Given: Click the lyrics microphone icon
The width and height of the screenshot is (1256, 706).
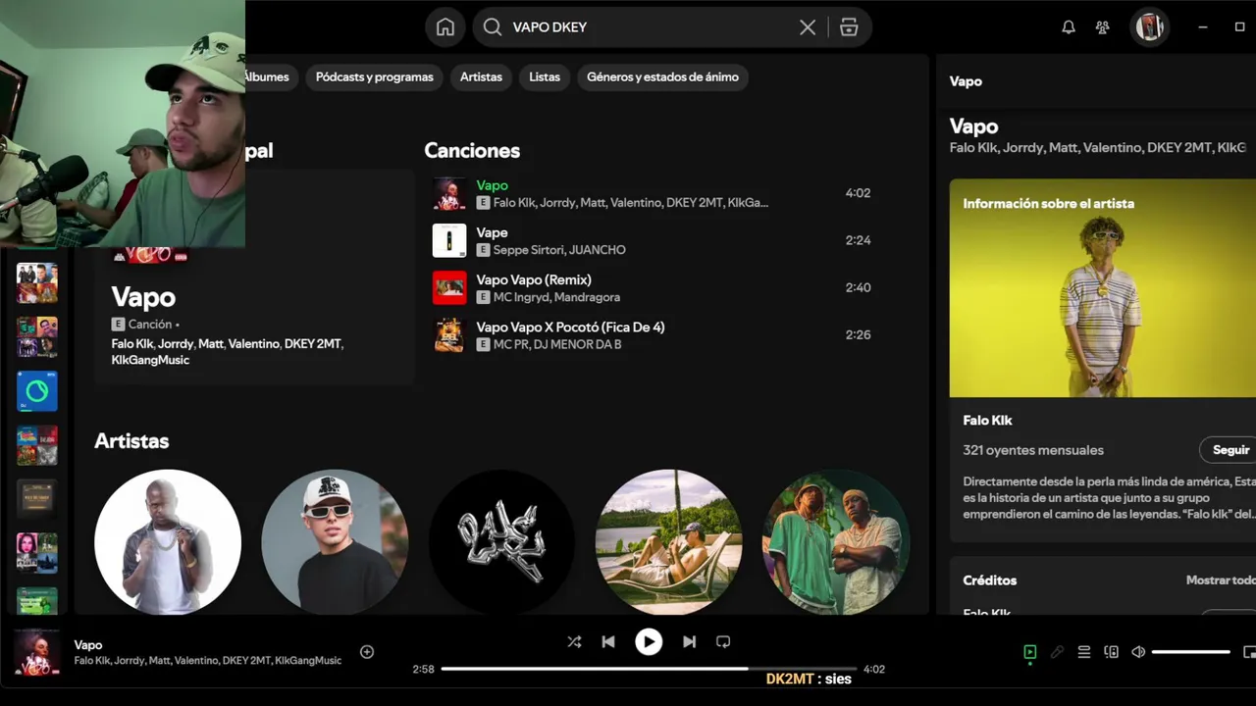Looking at the screenshot, I should [x=1057, y=651].
